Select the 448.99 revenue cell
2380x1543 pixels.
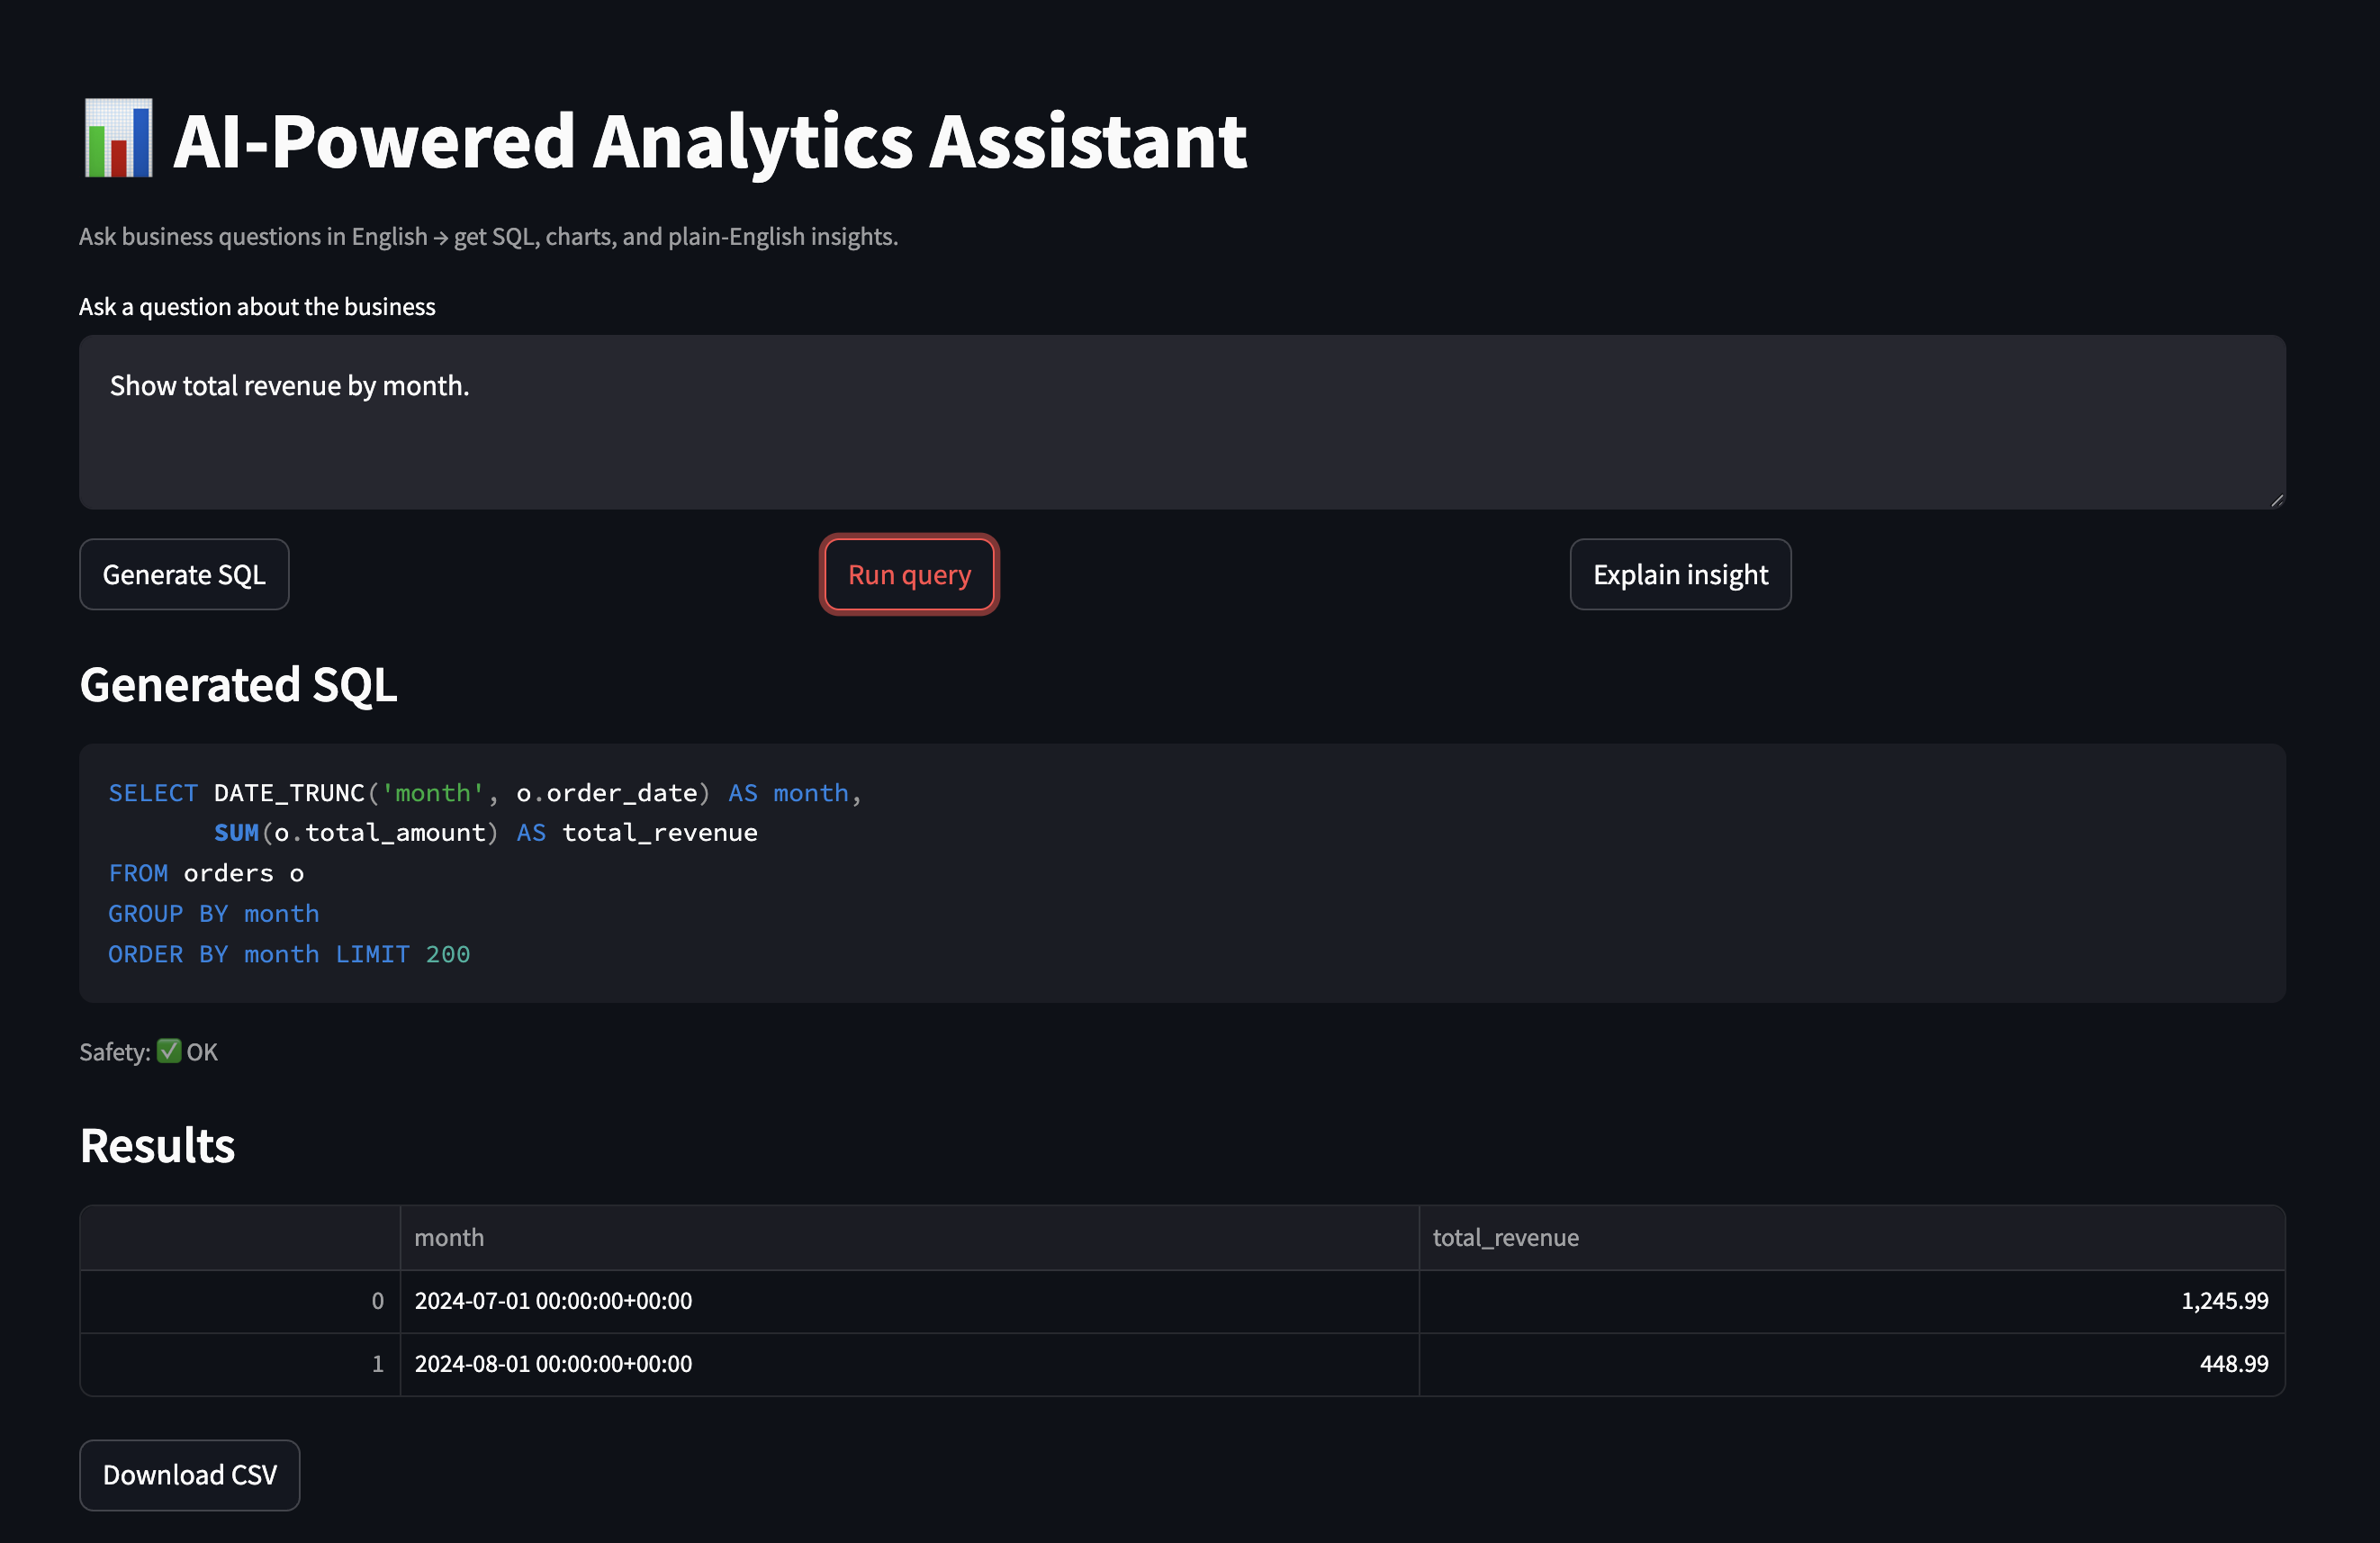point(1851,1363)
